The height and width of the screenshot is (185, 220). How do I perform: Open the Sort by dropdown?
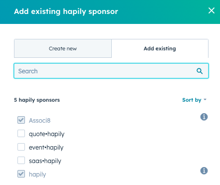coord(194,100)
